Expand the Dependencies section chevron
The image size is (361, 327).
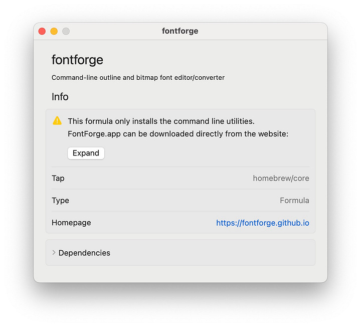click(54, 253)
